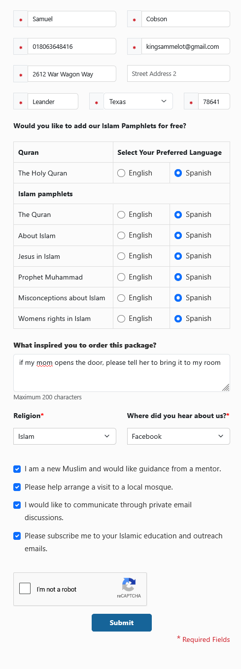The width and height of the screenshot is (241, 669).
Task: Click the first name field containing Samuel
Action: (72, 19)
